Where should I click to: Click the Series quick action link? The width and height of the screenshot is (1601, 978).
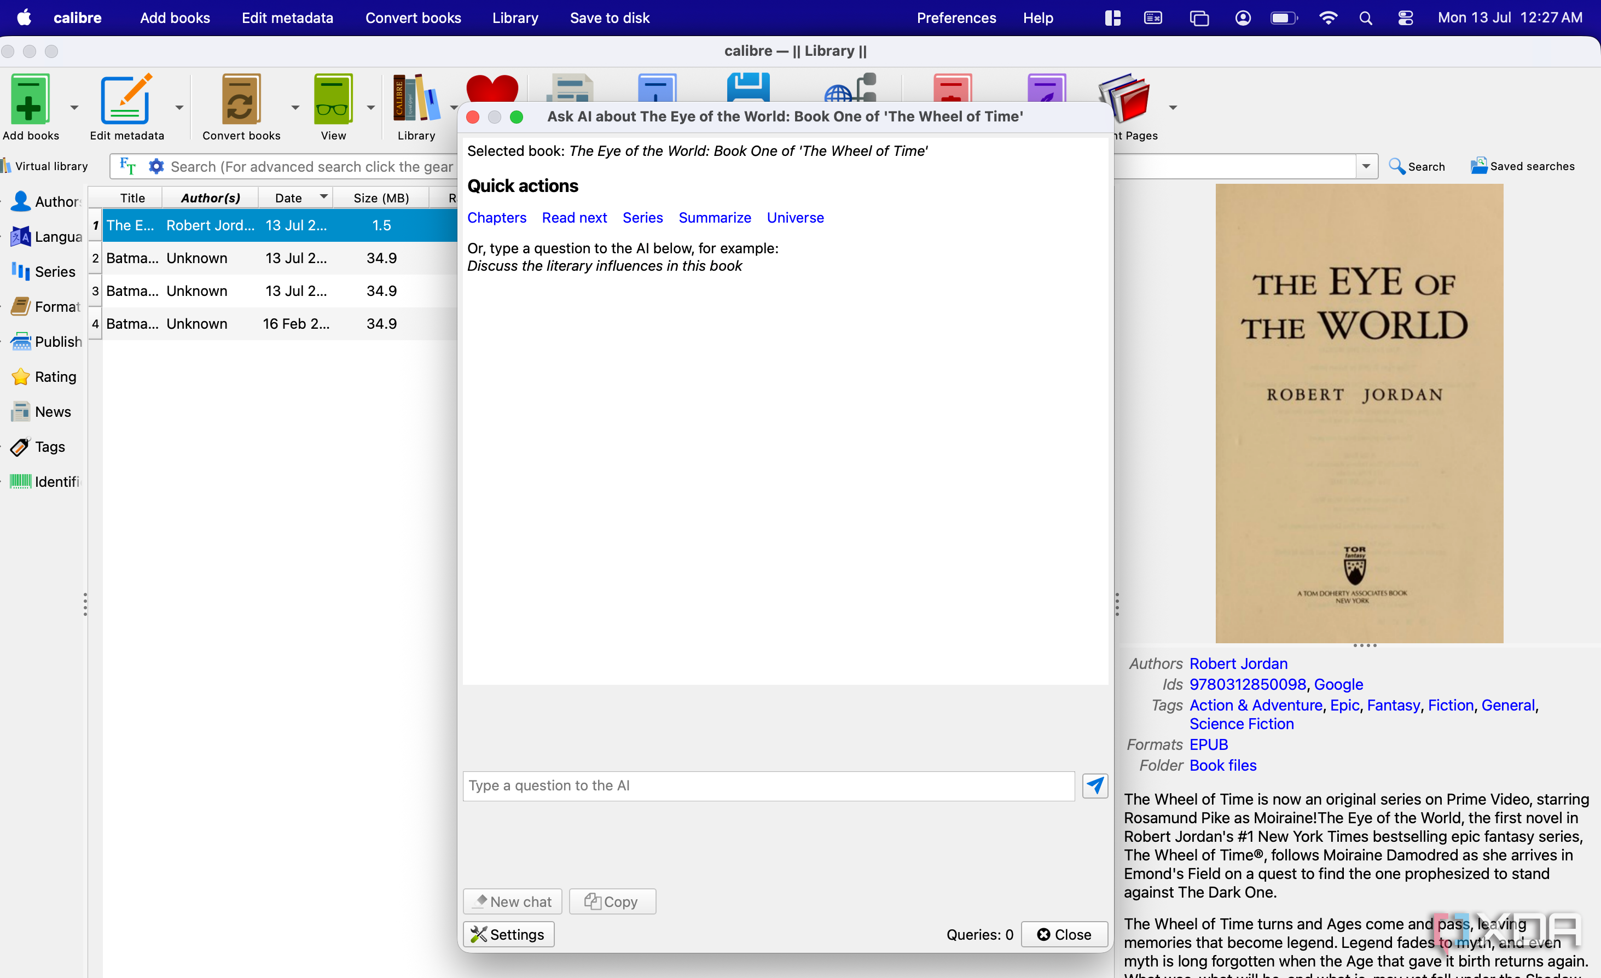tap(642, 218)
